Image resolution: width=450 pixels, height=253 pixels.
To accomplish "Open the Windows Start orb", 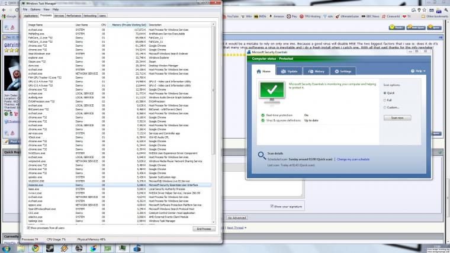I will pyautogui.click(x=6, y=248).
